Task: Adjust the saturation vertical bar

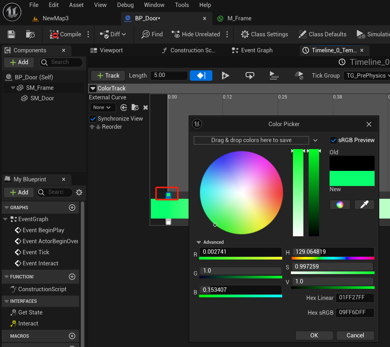Action: [298, 193]
